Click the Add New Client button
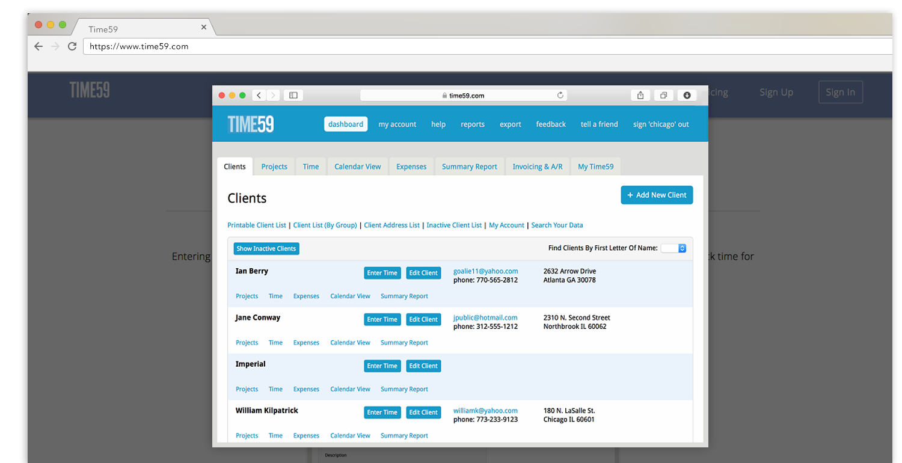 pyautogui.click(x=657, y=195)
